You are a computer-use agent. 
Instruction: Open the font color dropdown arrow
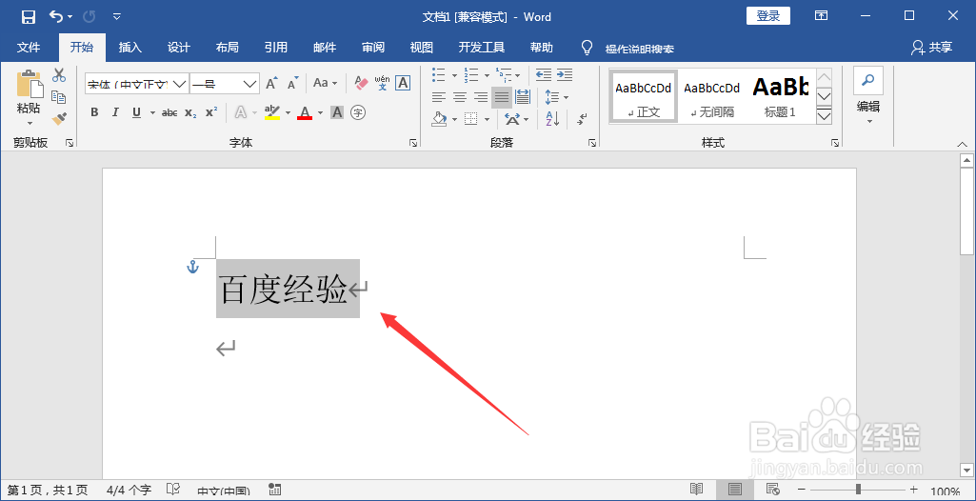tap(321, 112)
